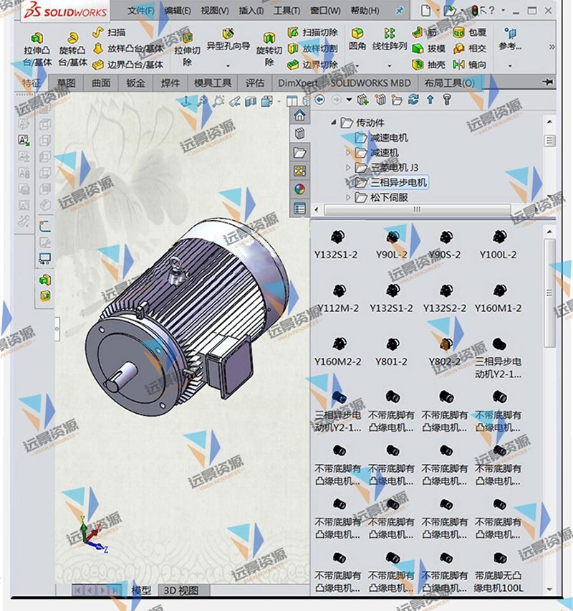Screen dimensions: 573x611
Task: Open the 参考 reference geometry tool
Action: [x=510, y=39]
